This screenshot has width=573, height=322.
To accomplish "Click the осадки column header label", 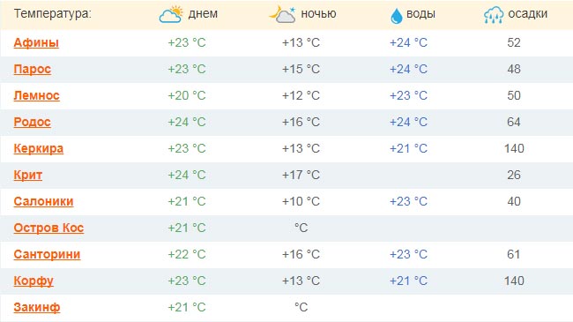I will [528, 14].
